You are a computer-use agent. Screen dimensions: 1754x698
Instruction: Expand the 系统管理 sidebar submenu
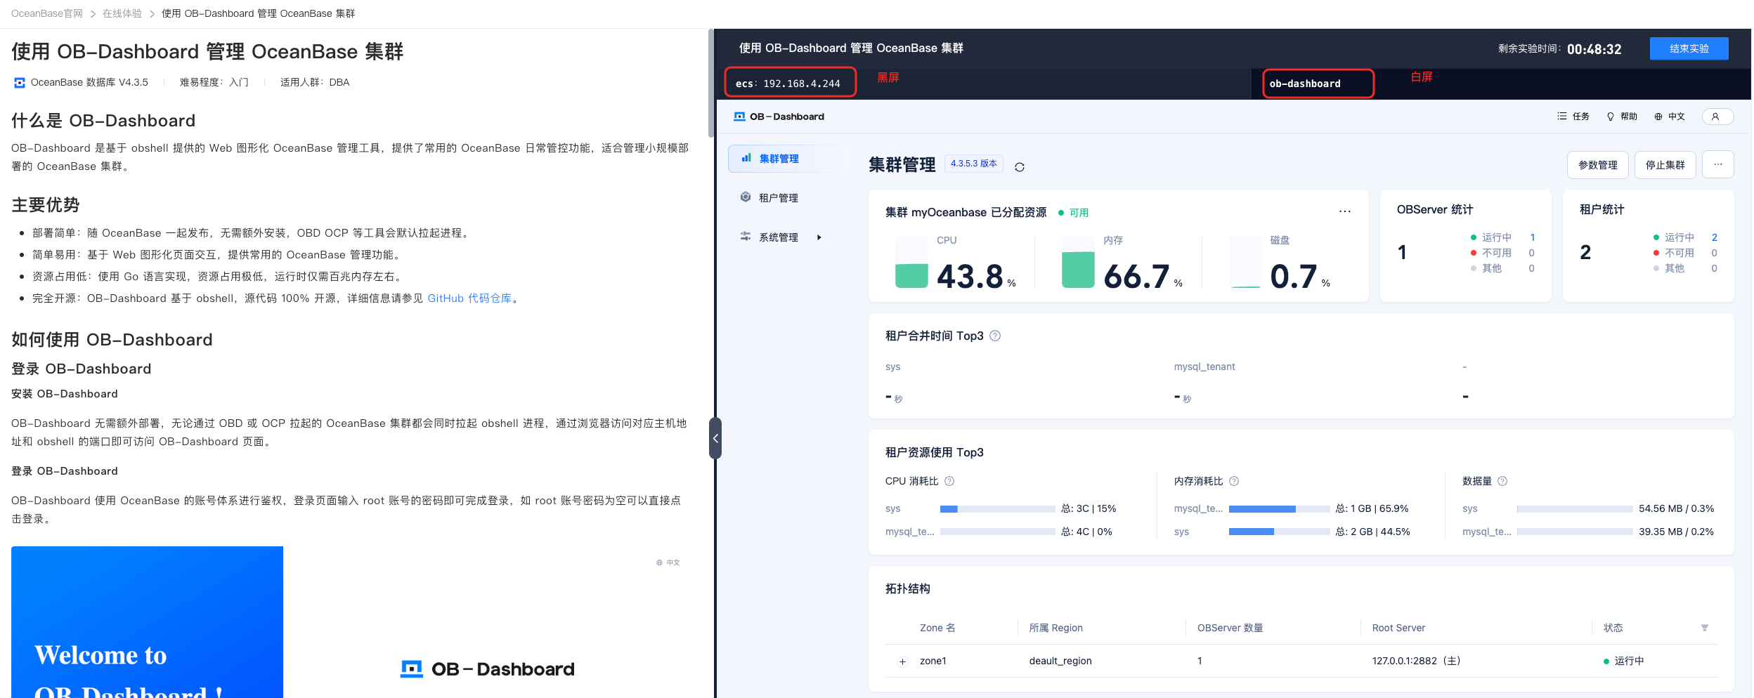pos(819,237)
